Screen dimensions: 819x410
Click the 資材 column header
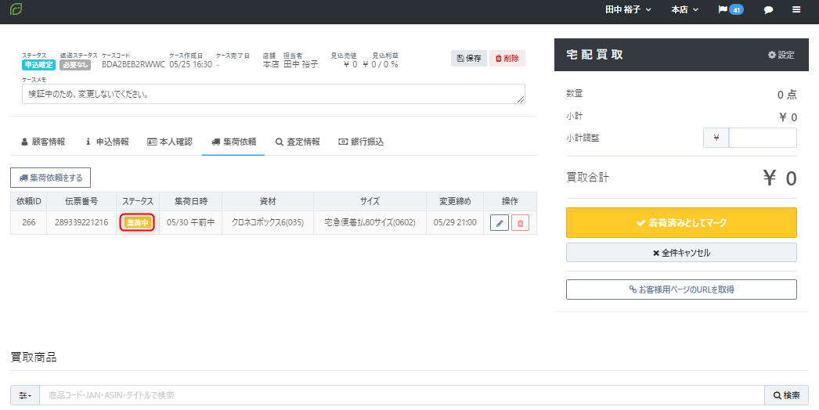click(268, 201)
